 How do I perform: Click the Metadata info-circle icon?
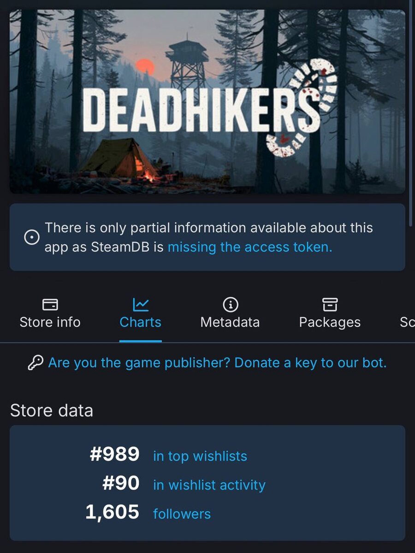point(230,304)
